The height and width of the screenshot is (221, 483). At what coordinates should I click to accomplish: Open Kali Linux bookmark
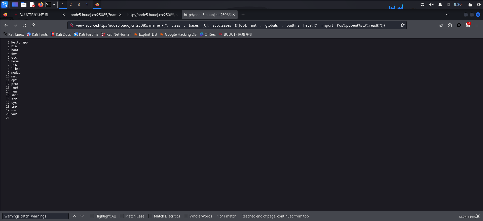14,34
